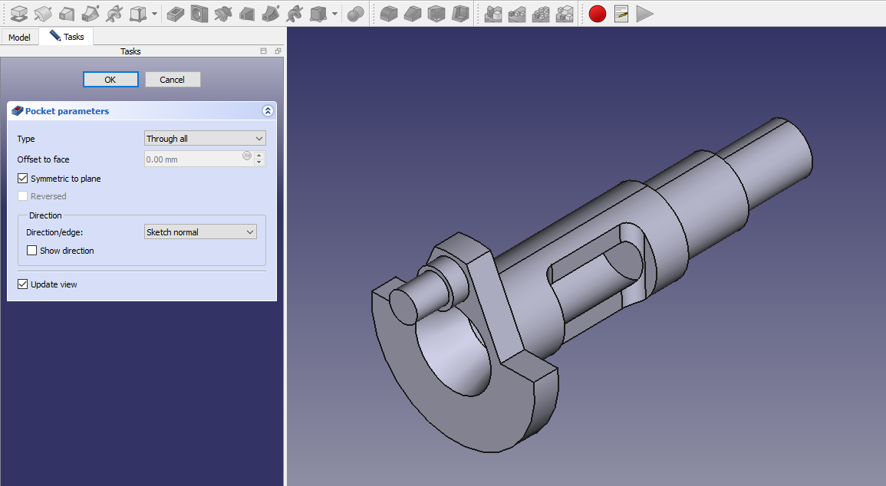Uncheck Symmetric to plane
886x486 pixels.
[x=22, y=179]
